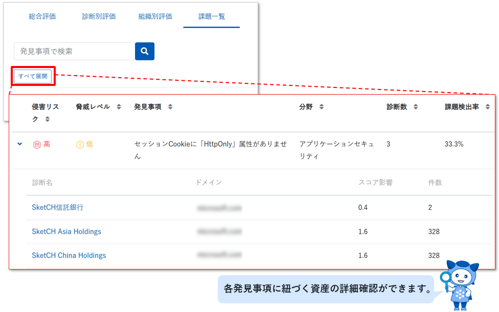Collapse the HttpOnly finding row via its chevron
Screen dimensions: 499x312
[19, 144]
